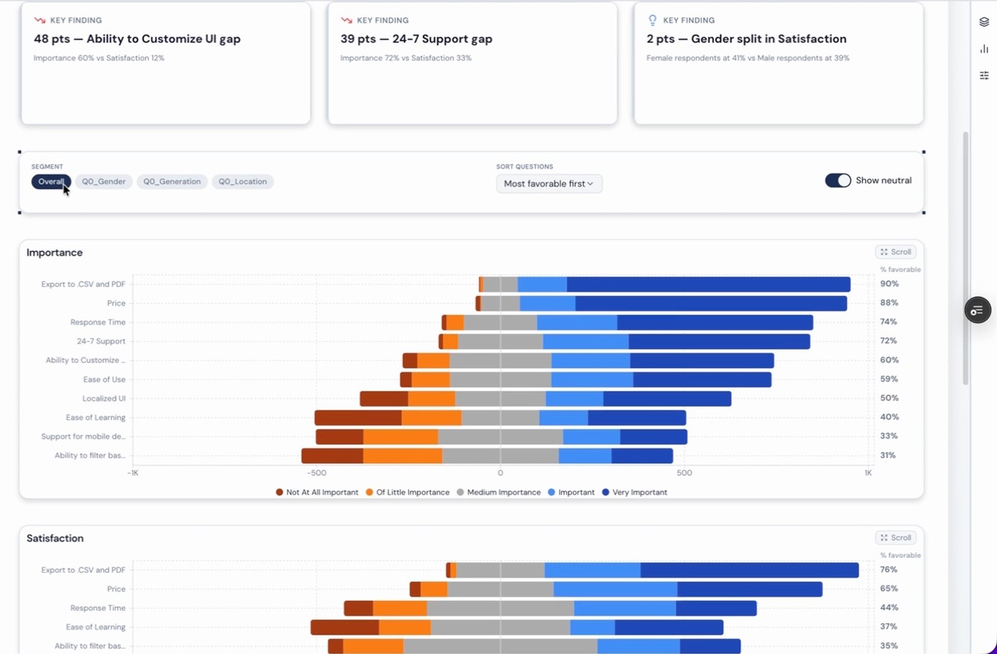Click the trend-down icon on the 24-7 Support gap card

[x=346, y=21]
